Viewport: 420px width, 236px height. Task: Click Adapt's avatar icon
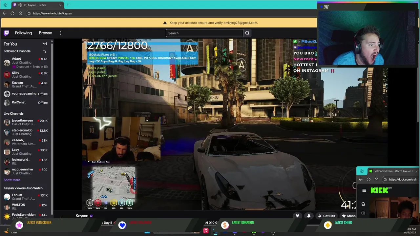[7, 62]
